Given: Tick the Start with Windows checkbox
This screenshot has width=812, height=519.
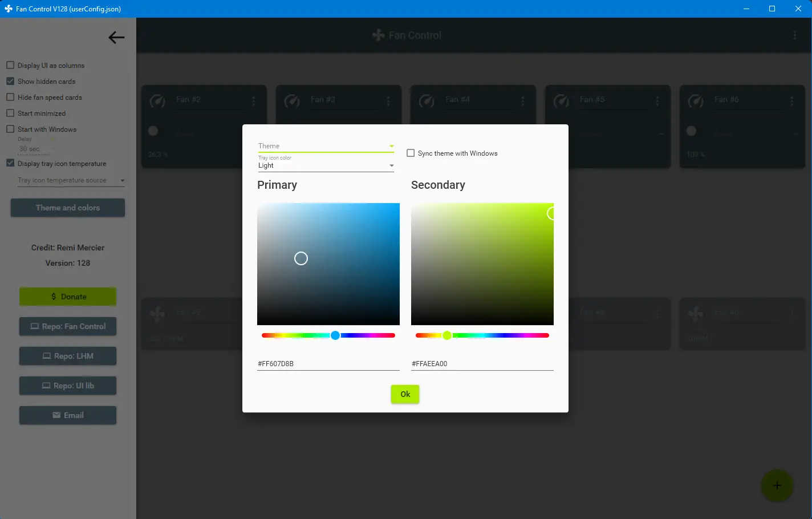Looking at the screenshot, I should pyautogui.click(x=10, y=129).
